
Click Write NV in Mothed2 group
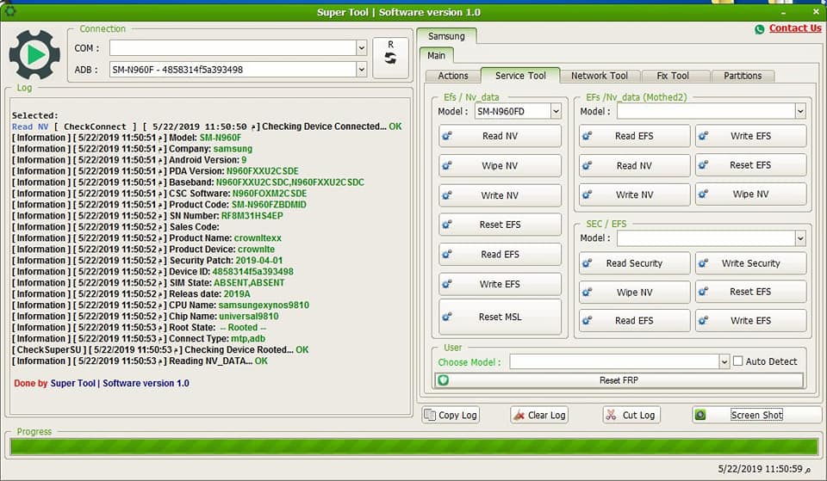coord(635,194)
